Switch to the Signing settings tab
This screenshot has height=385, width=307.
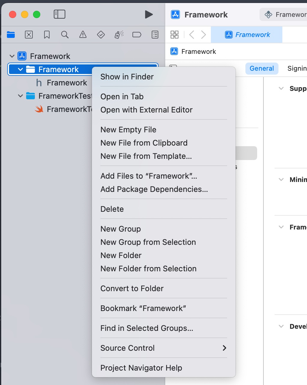coord(297,68)
